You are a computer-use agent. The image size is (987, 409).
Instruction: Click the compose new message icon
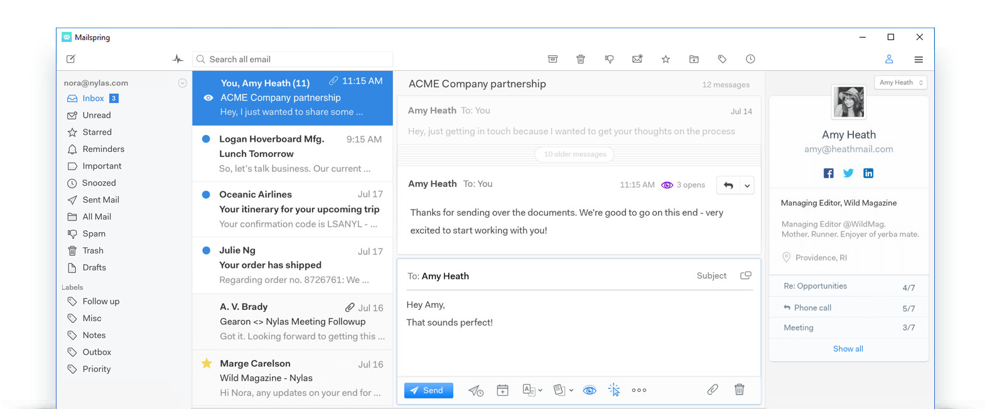click(x=71, y=59)
